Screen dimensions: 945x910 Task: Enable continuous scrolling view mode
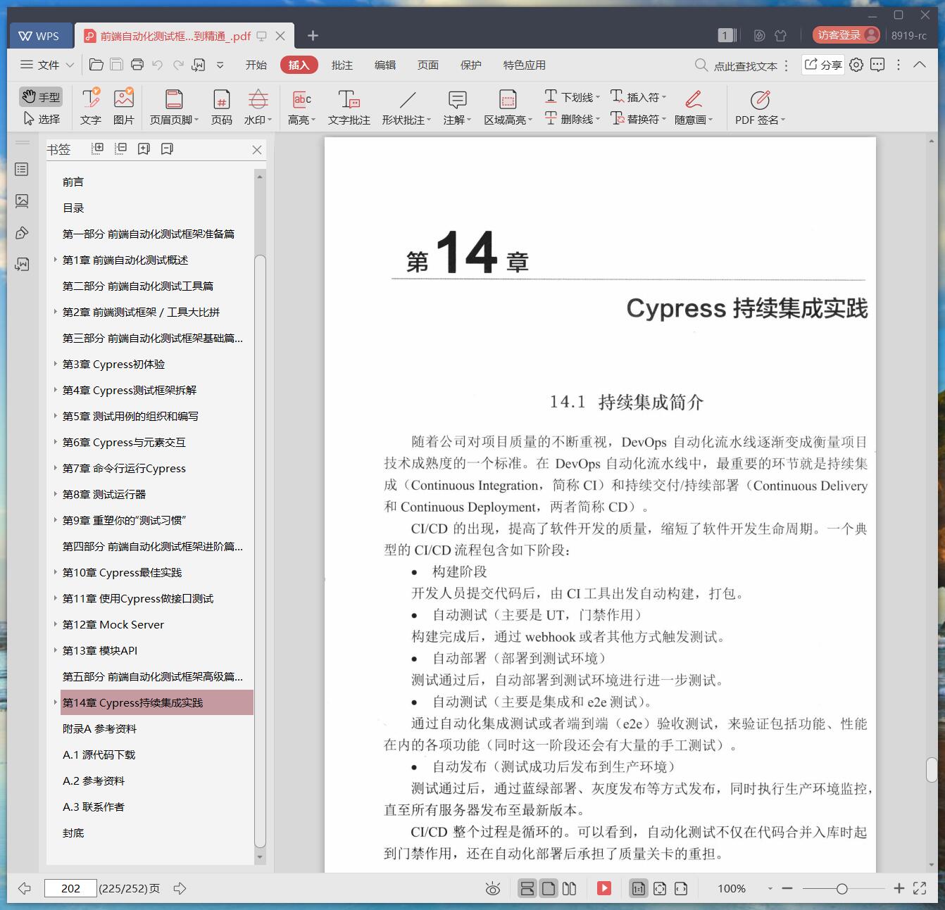(527, 888)
